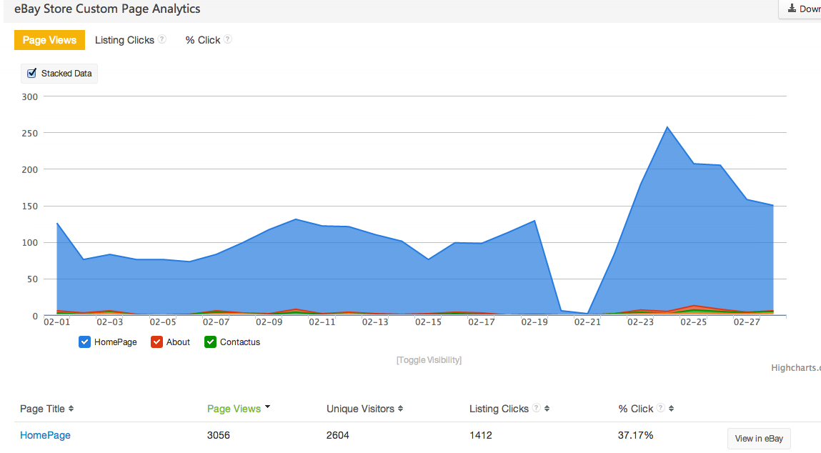Toggle Contactus series visibility checkbox
This screenshot has height=453, width=821.
tap(210, 342)
